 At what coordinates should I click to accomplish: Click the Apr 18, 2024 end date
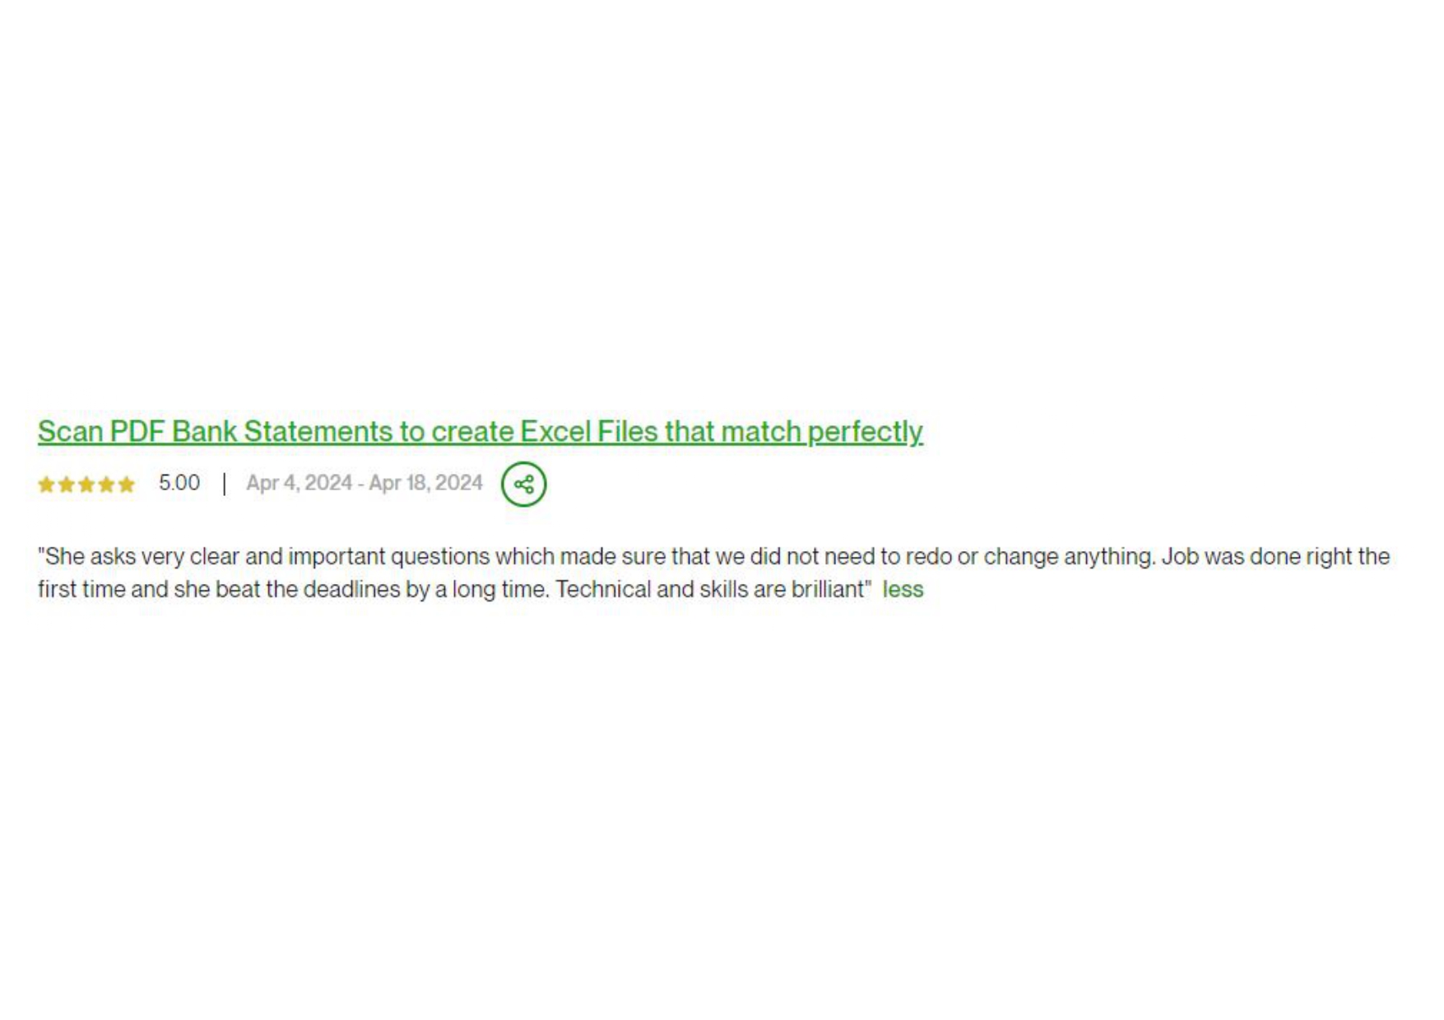click(x=425, y=483)
